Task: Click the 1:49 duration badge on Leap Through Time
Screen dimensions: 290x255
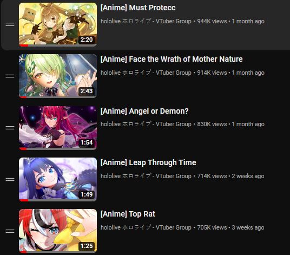Action: coord(87,194)
